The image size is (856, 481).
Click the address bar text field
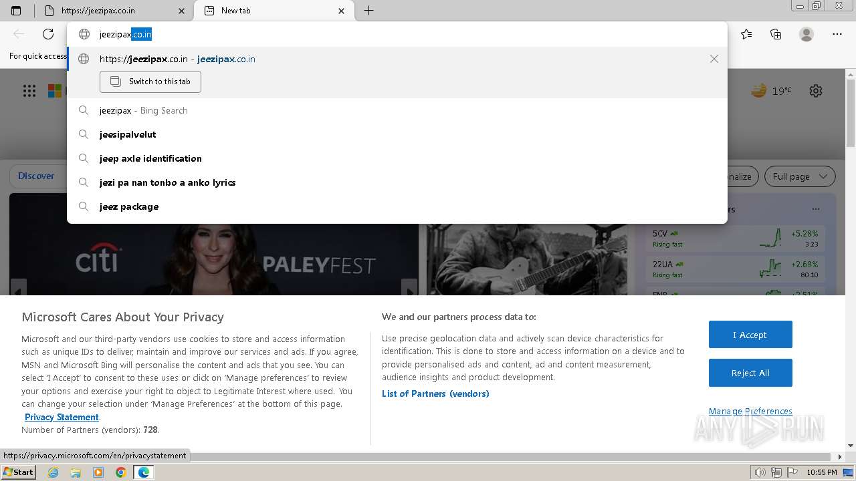[x=397, y=34]
